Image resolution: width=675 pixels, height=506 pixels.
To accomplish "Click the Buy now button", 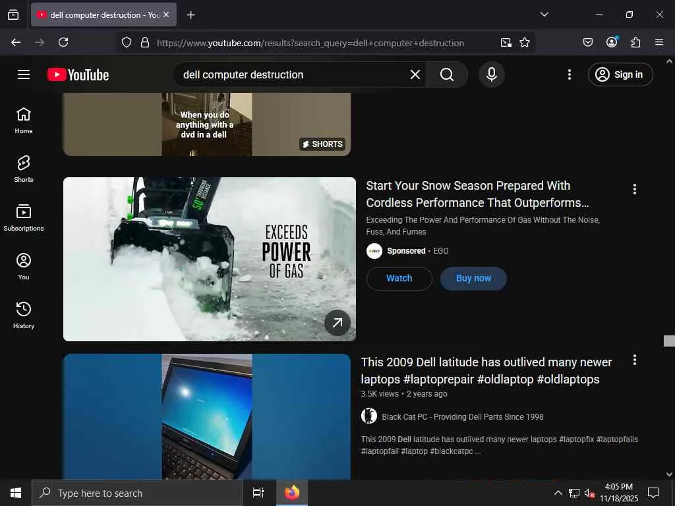I will click(473, 279).
